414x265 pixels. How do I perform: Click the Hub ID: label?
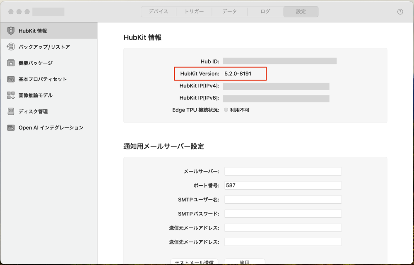point(210,62)
